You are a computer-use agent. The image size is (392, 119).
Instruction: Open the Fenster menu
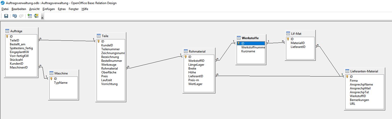(x=74, y=9)
